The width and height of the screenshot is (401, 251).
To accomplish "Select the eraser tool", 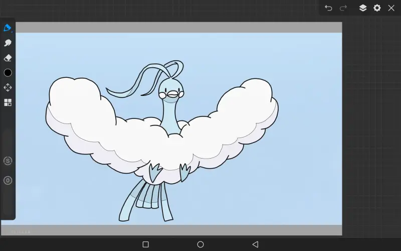I will click(8, 58).
